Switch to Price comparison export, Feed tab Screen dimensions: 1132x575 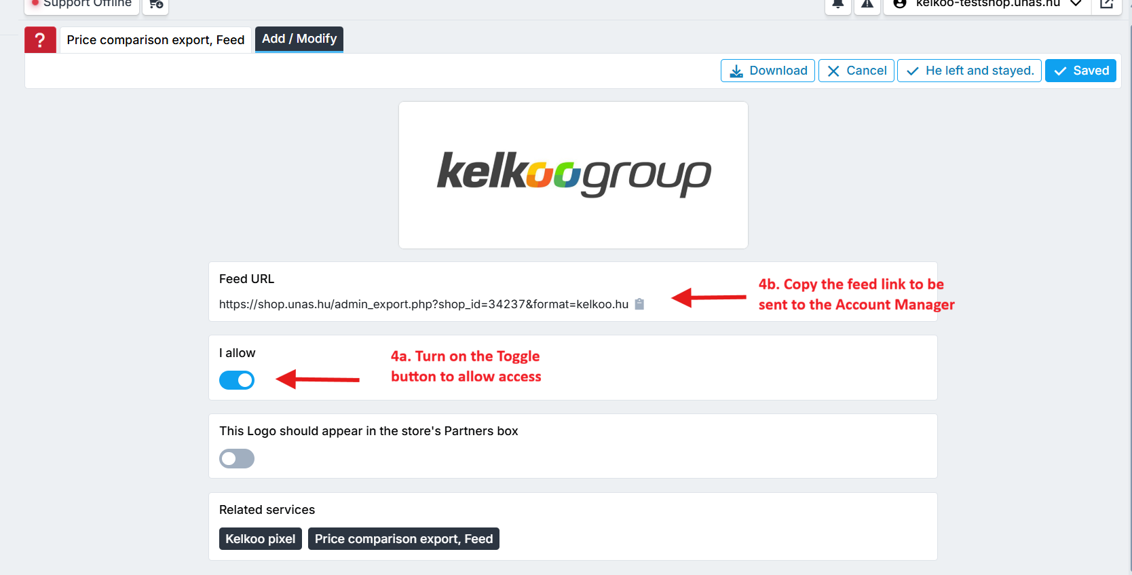(x=155, y=40)
